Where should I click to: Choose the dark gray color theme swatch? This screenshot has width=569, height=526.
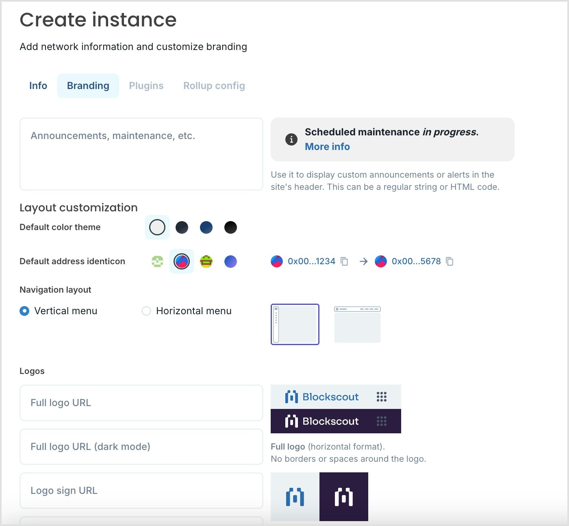pyautogui.click(x=182, y=227)
